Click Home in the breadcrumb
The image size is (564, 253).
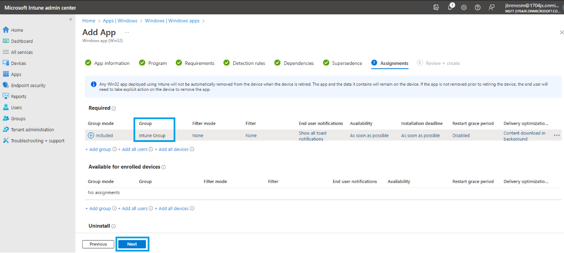point(89,21)
